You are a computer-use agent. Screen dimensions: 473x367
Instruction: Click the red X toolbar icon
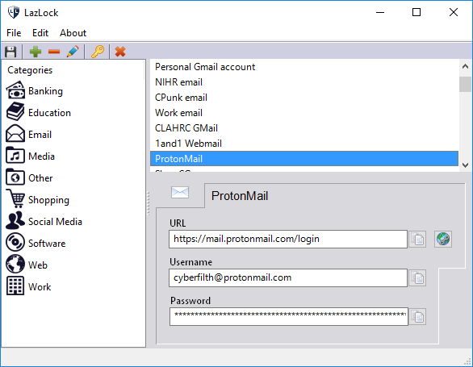[x=120, y=52]
